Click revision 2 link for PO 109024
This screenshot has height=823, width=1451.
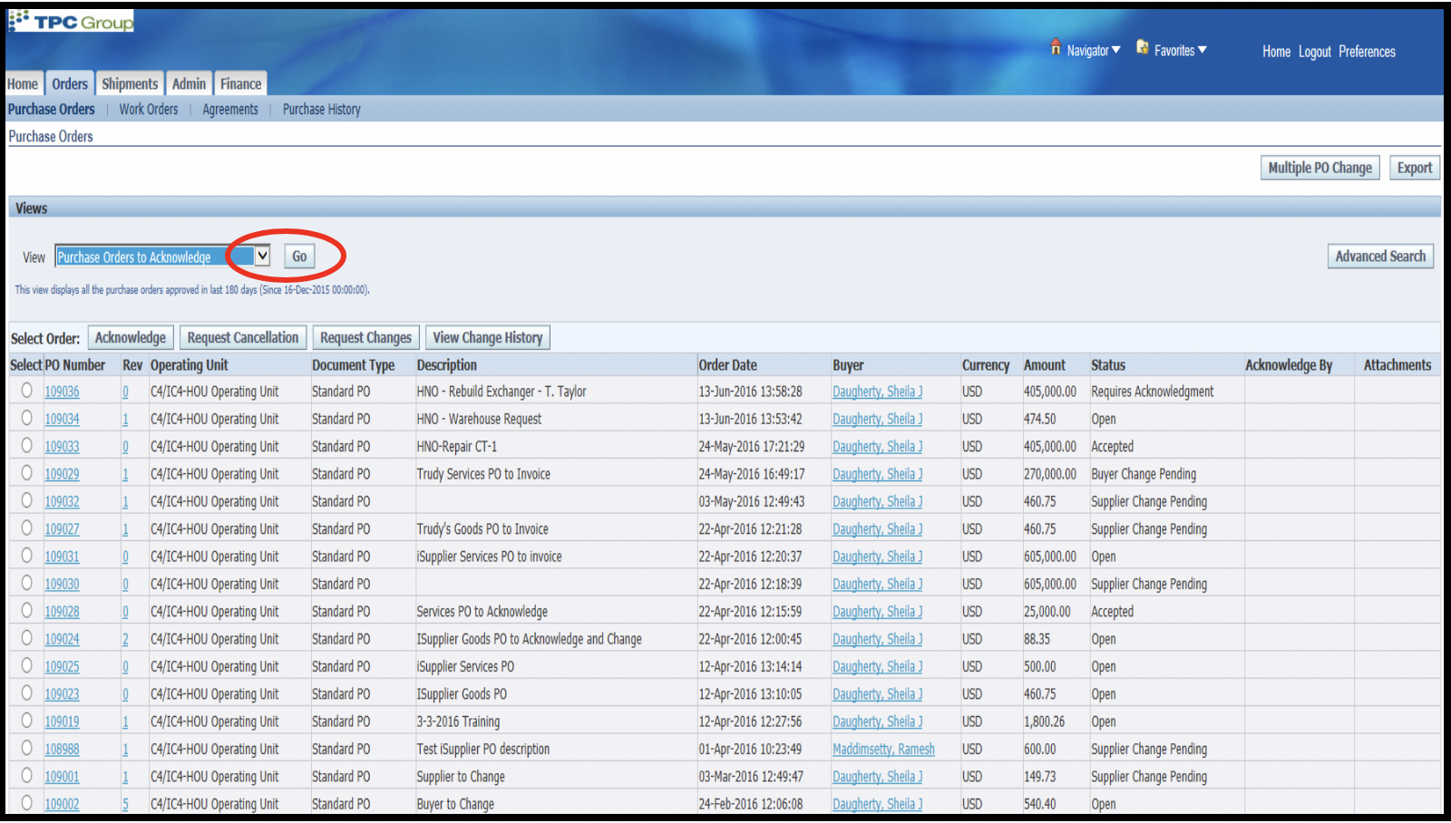coord(125,639)
